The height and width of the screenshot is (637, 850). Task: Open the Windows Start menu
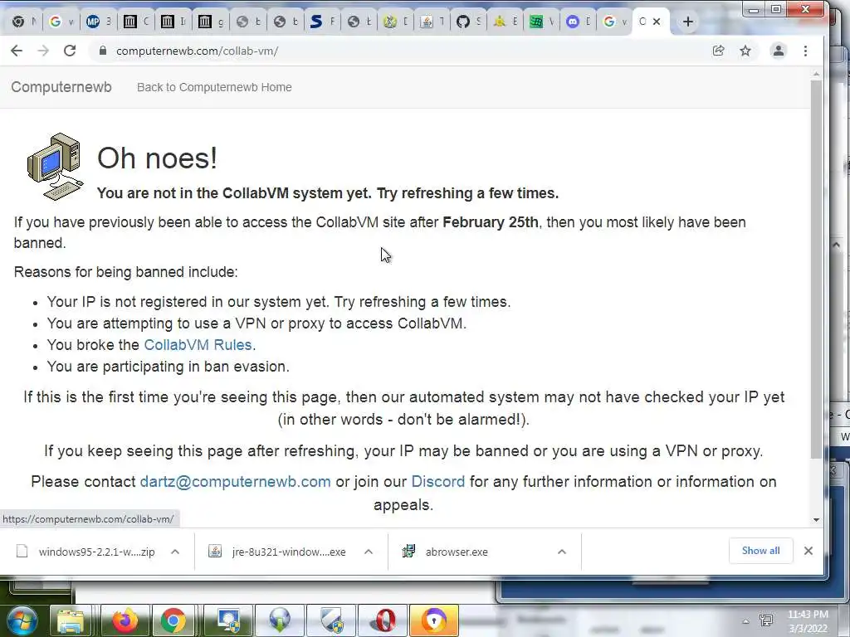point(21,620)
